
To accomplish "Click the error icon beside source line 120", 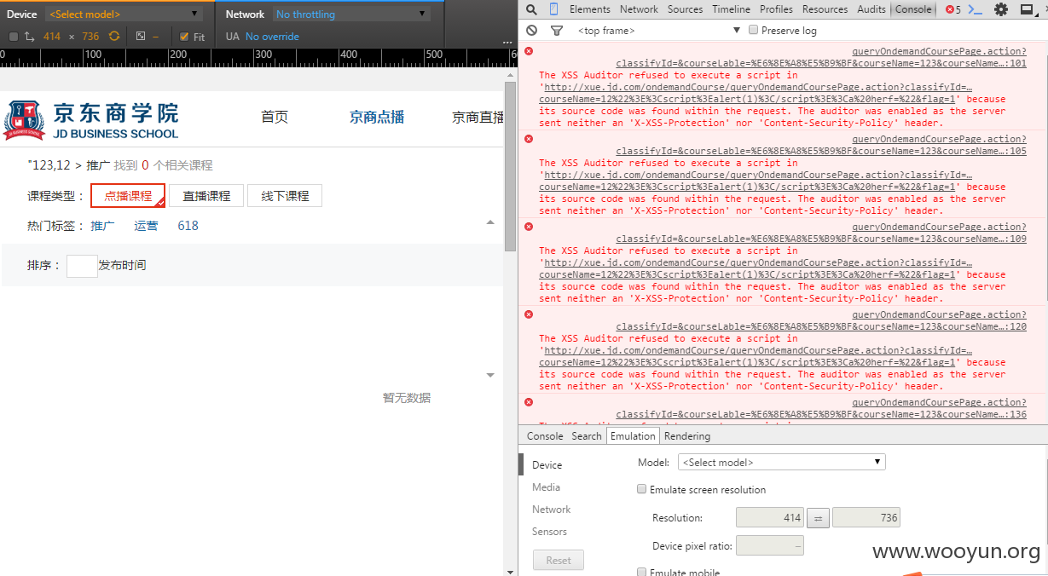I will (529, 314).
